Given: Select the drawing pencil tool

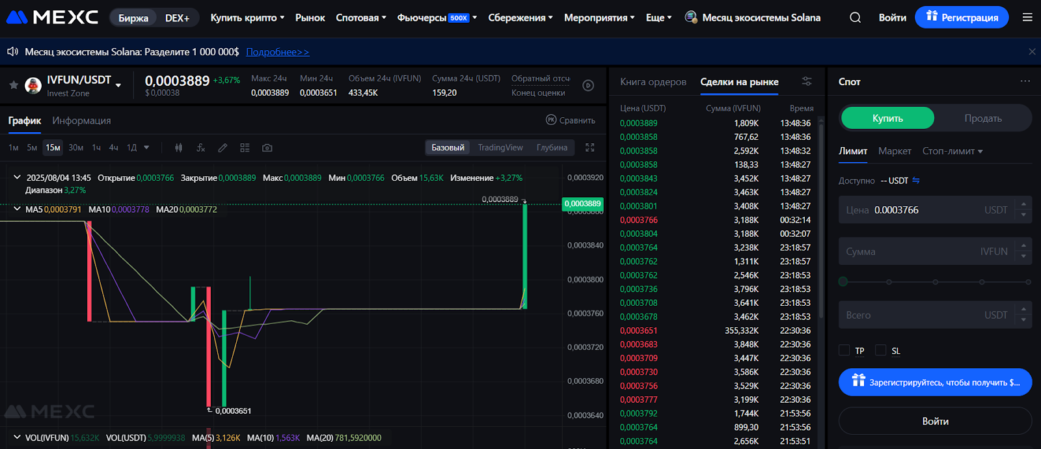Looking at the screenshot, I should 223,148.
